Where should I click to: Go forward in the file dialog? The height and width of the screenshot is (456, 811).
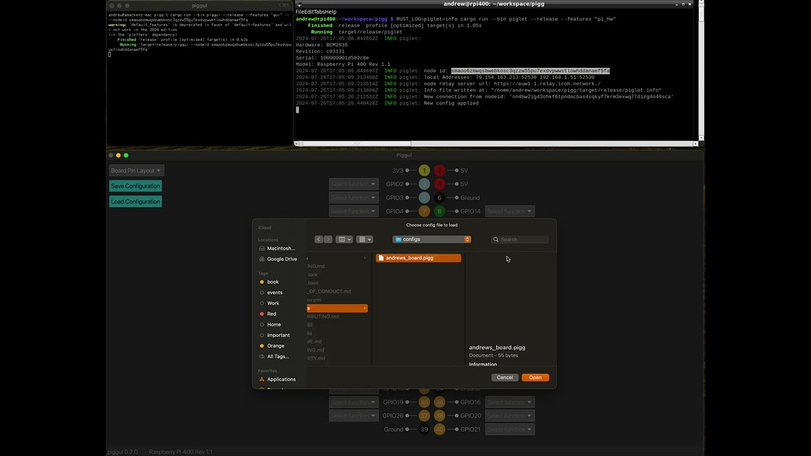328,239
